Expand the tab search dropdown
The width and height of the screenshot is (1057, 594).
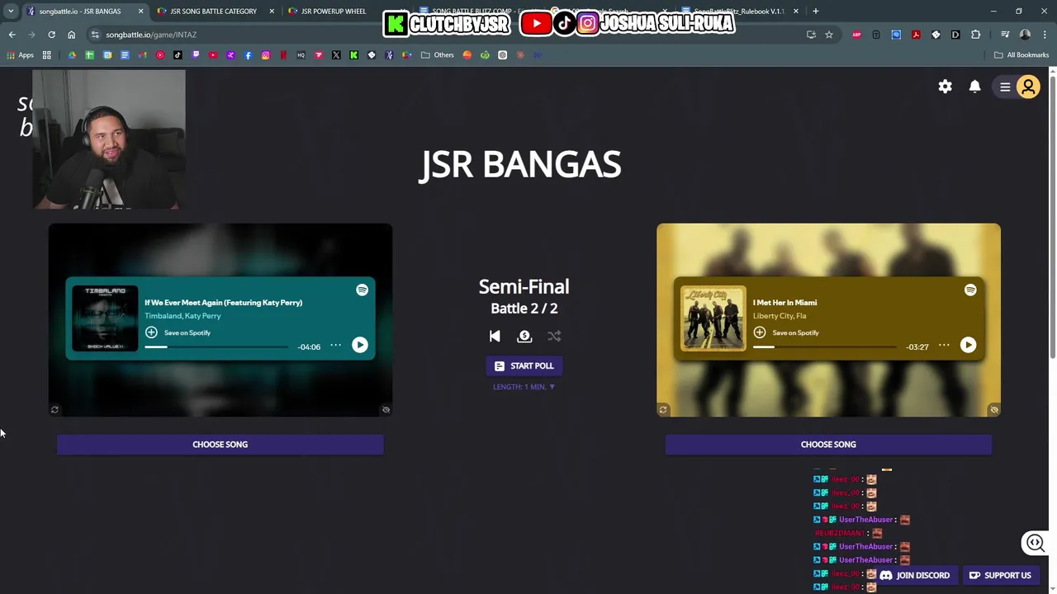pyautogui.click(x=10, y=12)
